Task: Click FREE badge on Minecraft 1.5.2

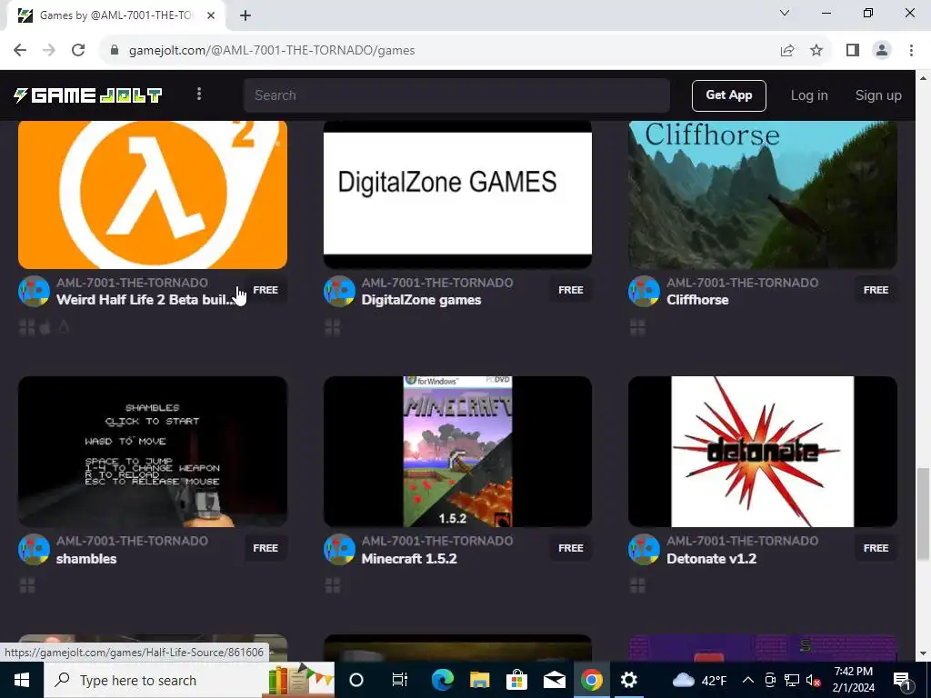Action: click(x=571, y=548)
